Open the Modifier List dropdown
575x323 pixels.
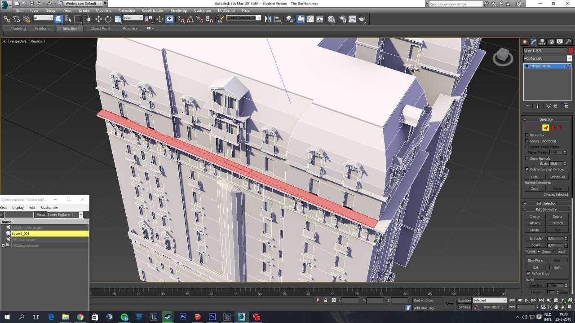(548, 58)
